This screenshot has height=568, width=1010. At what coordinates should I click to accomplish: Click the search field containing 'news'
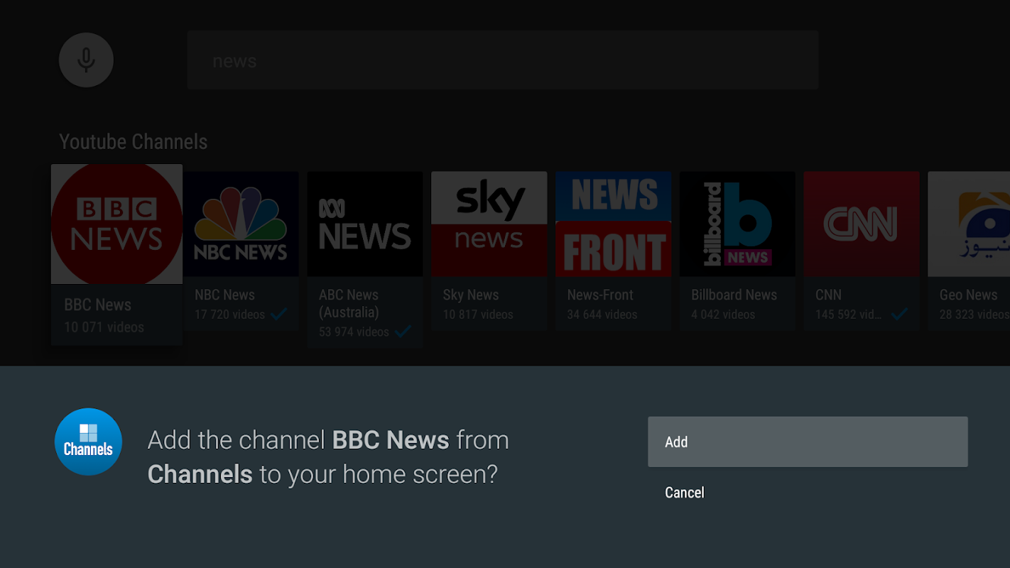pos(503,60)
